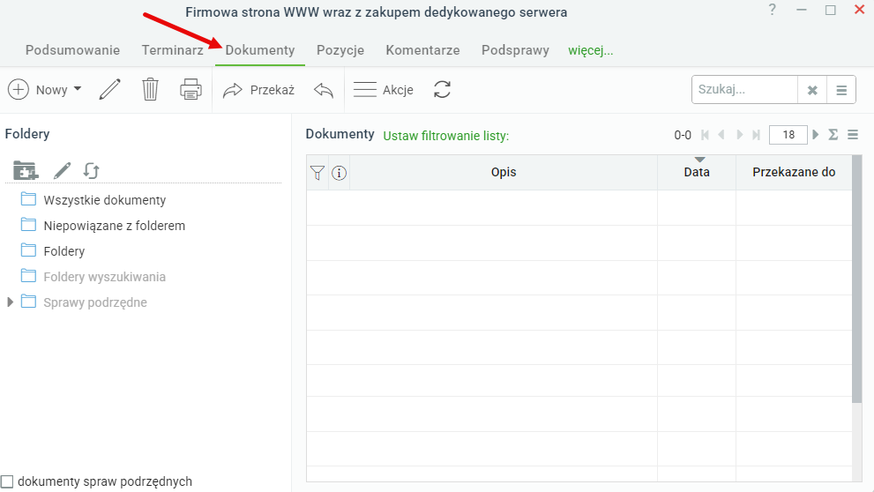Open the Podsprawy tab

515,50
